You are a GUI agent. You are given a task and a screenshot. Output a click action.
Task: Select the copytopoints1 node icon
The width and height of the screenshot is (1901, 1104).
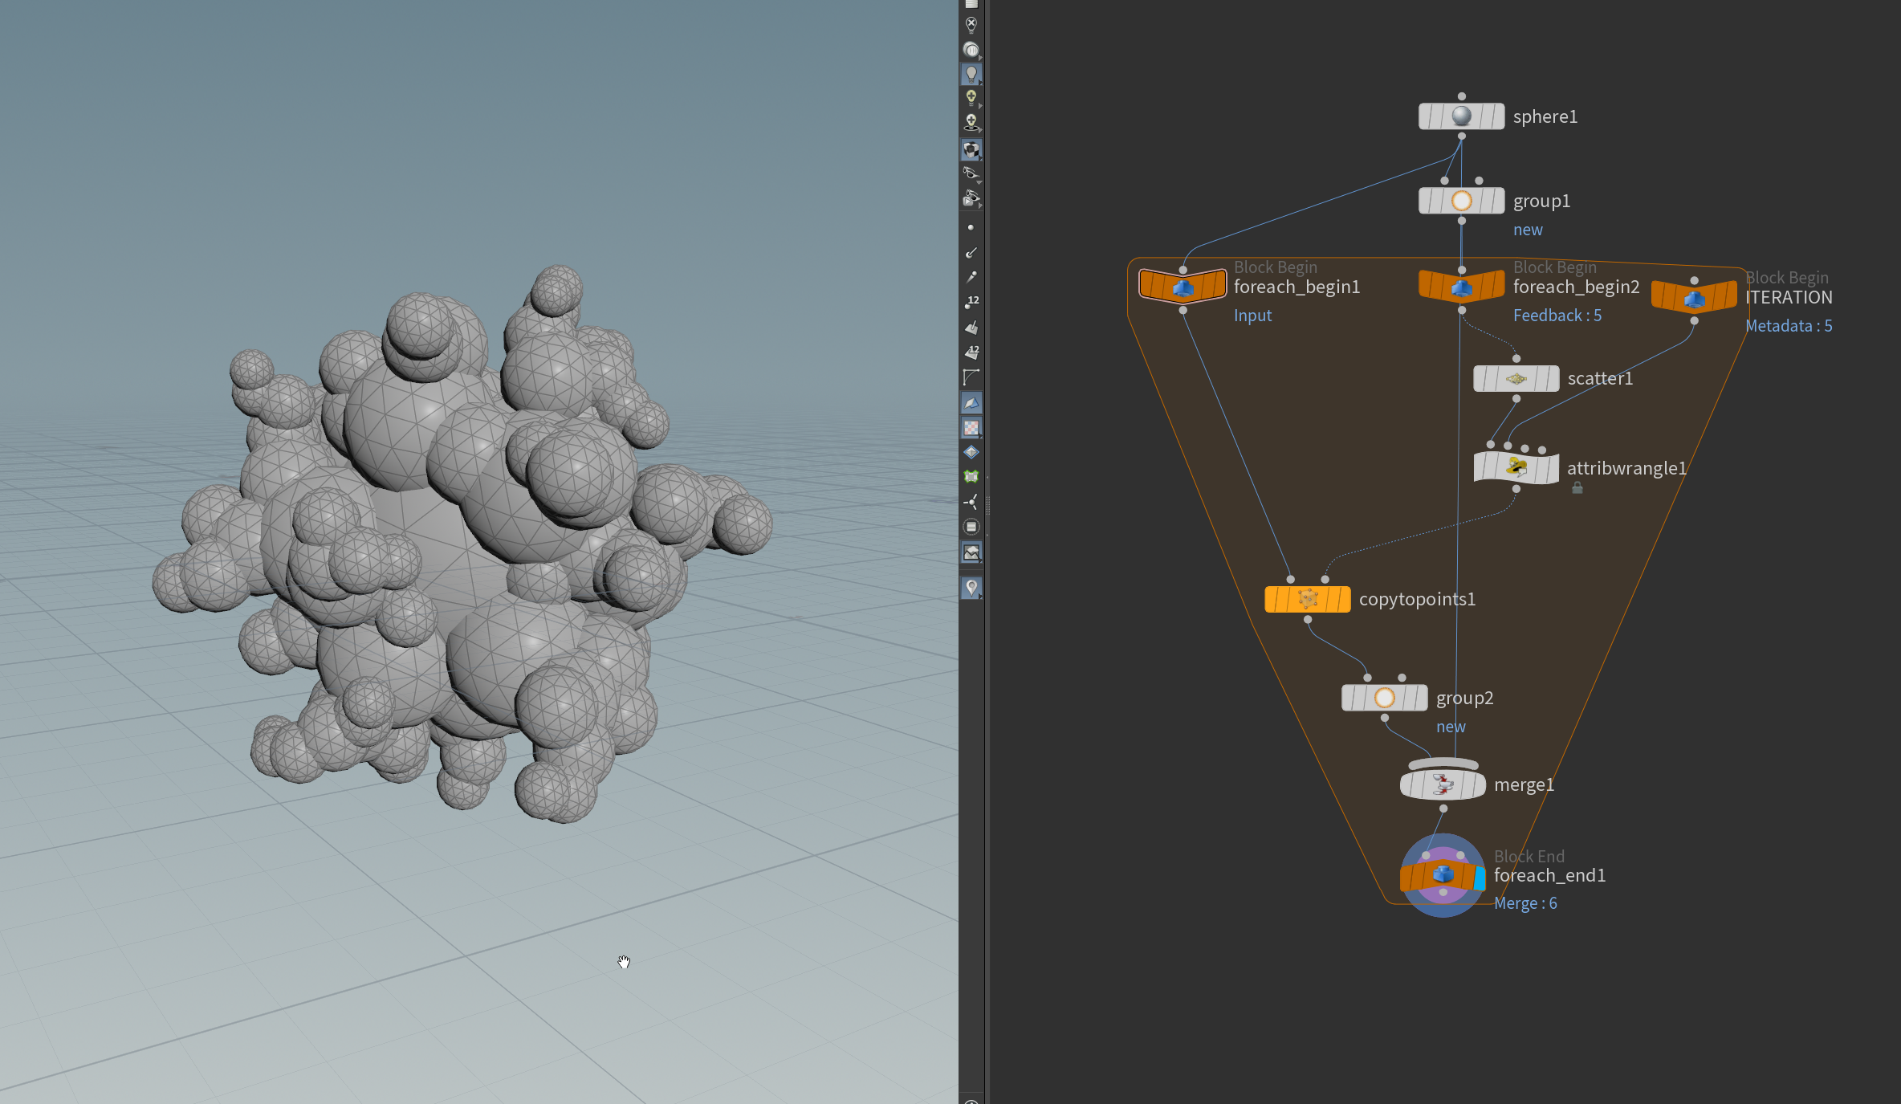(x=1308, y=599)
